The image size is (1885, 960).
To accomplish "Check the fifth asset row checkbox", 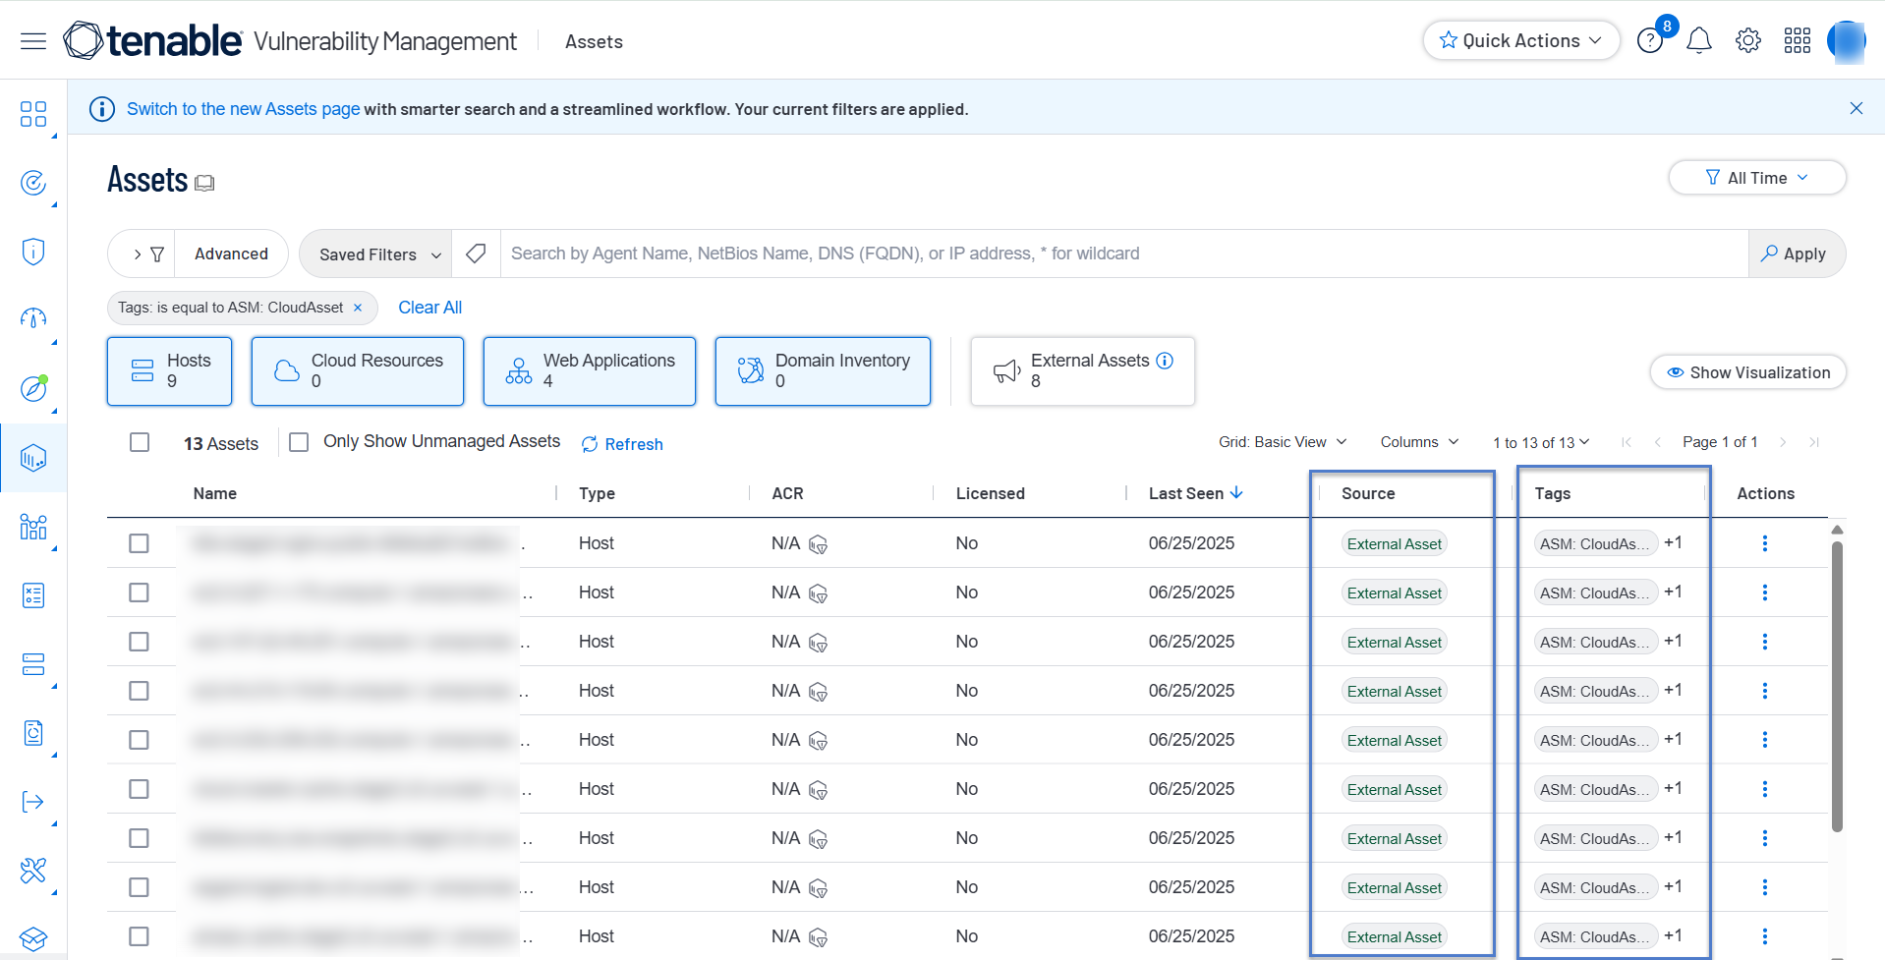I will (140, 740).
